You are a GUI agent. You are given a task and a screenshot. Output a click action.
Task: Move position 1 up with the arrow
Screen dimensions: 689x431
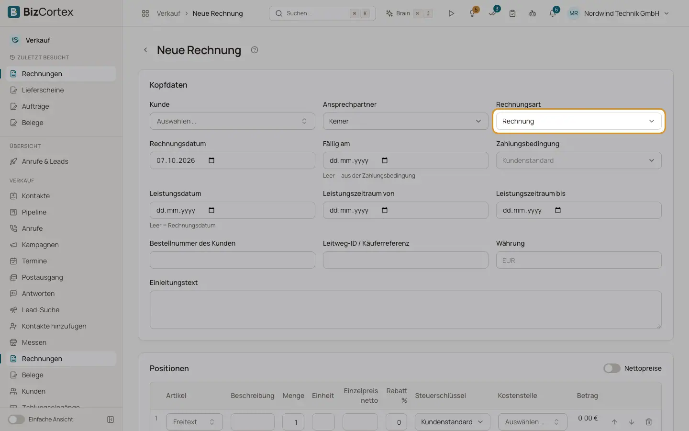(x=614, y=422)
